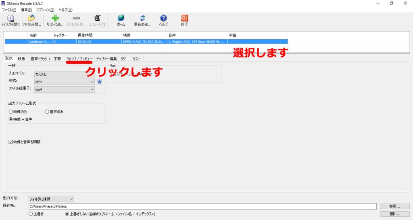Toggle the 映像と音声を同期 checkbox
Screen dimensions: 413x220
(11, 142)
